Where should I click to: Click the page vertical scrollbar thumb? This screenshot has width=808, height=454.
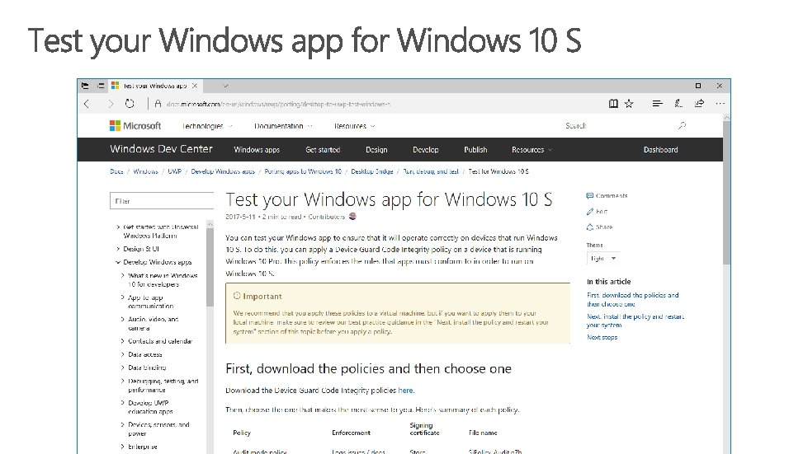click(x=726, y=193)
